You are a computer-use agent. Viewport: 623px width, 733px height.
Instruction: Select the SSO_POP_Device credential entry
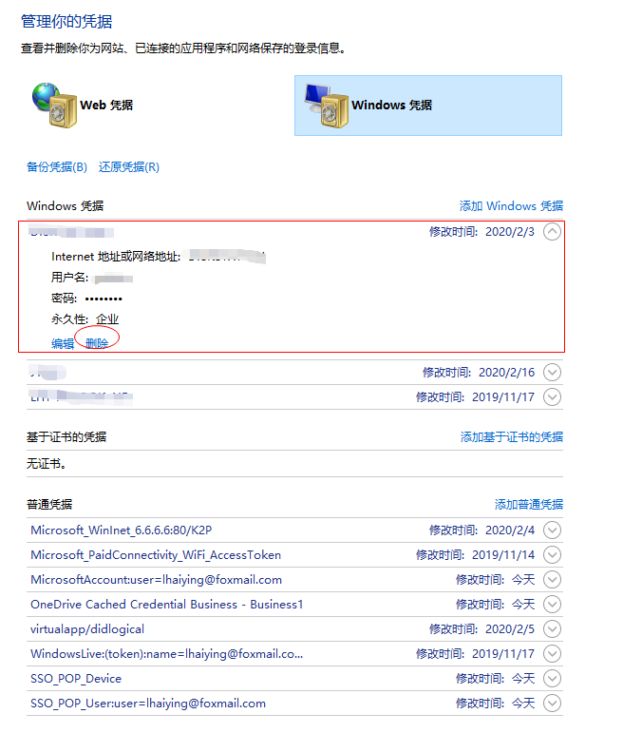tap(76, 679)
